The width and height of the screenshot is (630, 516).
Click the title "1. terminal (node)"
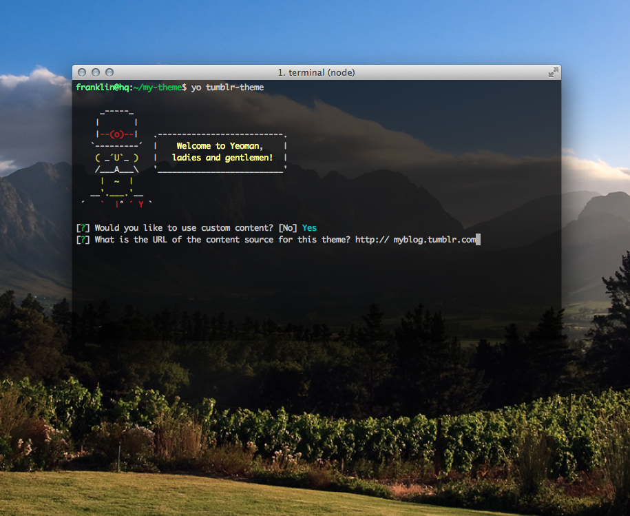316,73
